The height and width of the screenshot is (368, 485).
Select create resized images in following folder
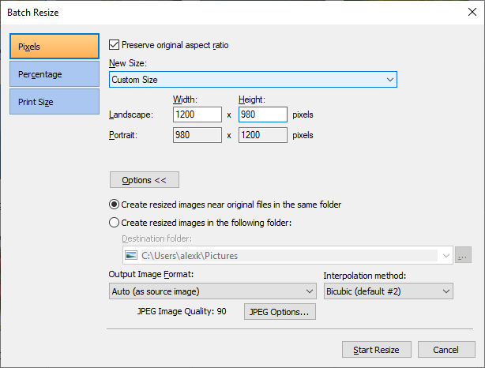[114, 223]
